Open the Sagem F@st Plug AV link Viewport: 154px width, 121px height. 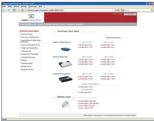click(87, 106)
